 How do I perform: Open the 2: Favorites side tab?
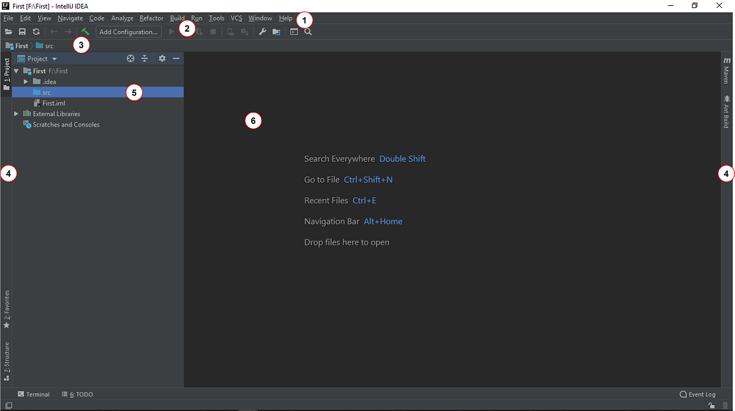coord(7,309)
